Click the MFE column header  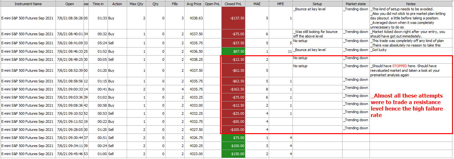coord(280,4)
